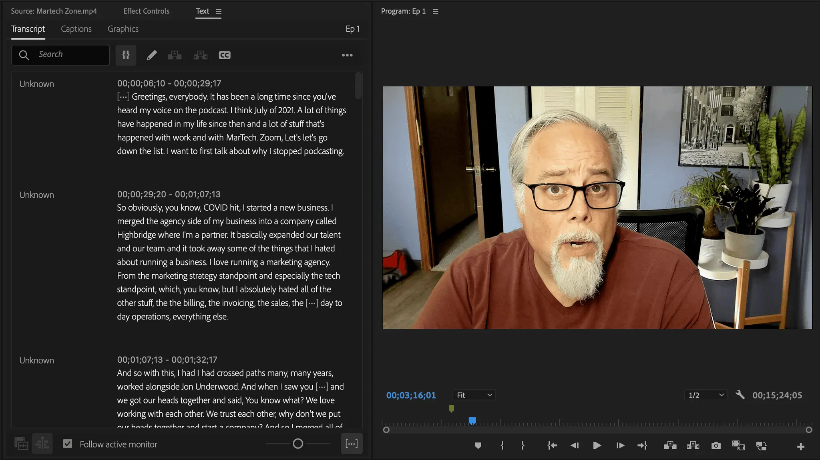Viewport: 820px width, 460px height.
Task: Toggle the show pauses ellipsis button
Action: [x=352, y=444]
